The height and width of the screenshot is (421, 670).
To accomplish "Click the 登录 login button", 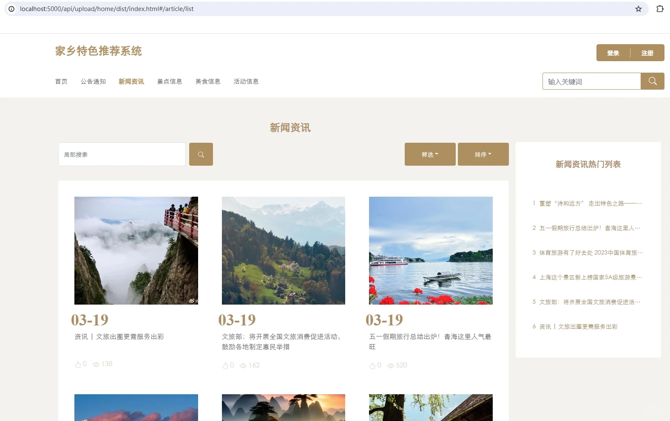I will 613,53.
